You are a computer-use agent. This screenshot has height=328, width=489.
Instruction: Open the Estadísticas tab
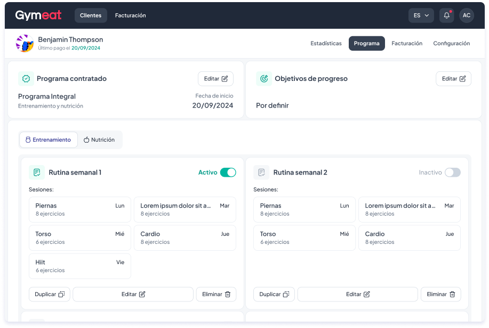click(326, 44)
